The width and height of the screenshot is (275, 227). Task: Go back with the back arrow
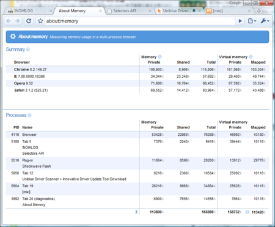click(x=9, y=21)
